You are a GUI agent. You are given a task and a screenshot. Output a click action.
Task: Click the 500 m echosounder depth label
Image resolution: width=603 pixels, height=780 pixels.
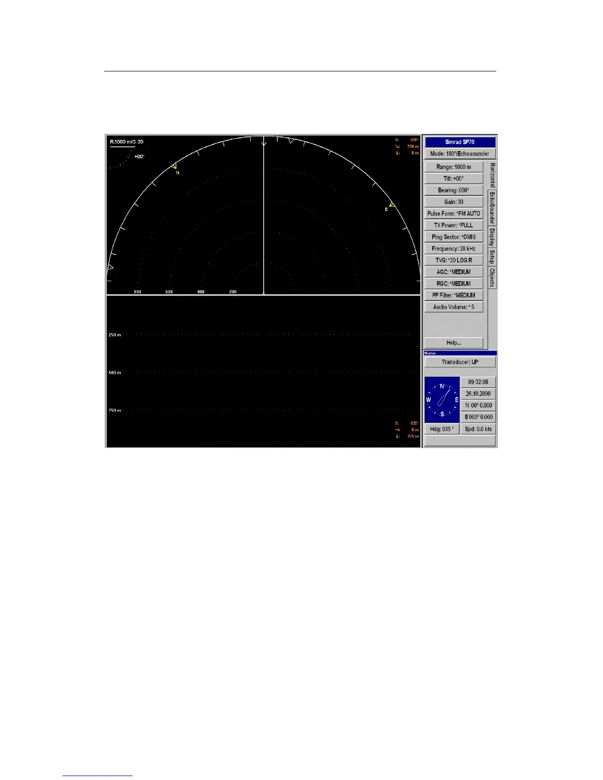pyautogui.click(x=115, y=373)
